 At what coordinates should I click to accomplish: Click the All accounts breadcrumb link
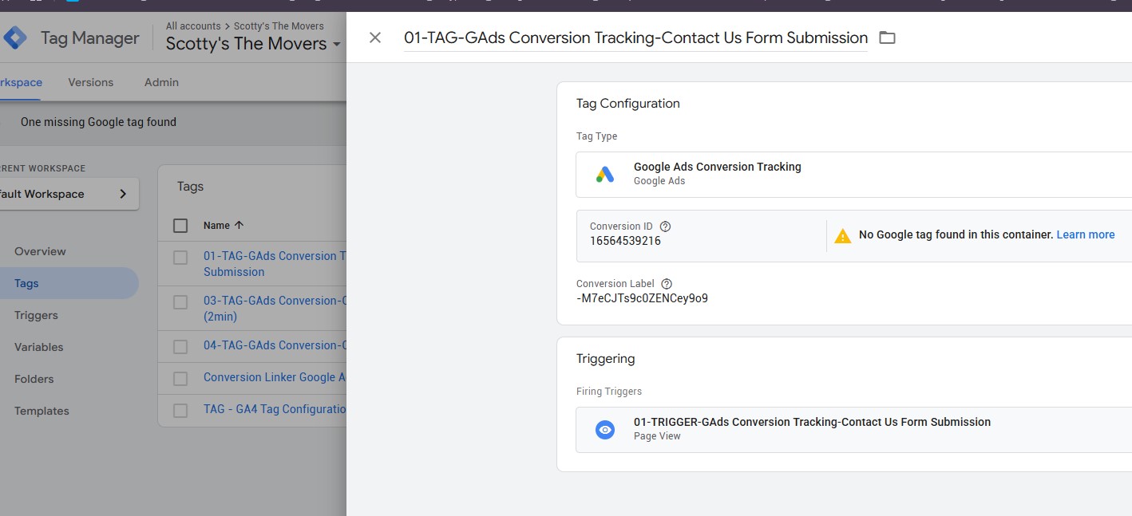tap(193, 26)
